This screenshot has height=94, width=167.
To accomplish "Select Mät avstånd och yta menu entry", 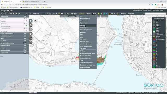I will [88, 19].
